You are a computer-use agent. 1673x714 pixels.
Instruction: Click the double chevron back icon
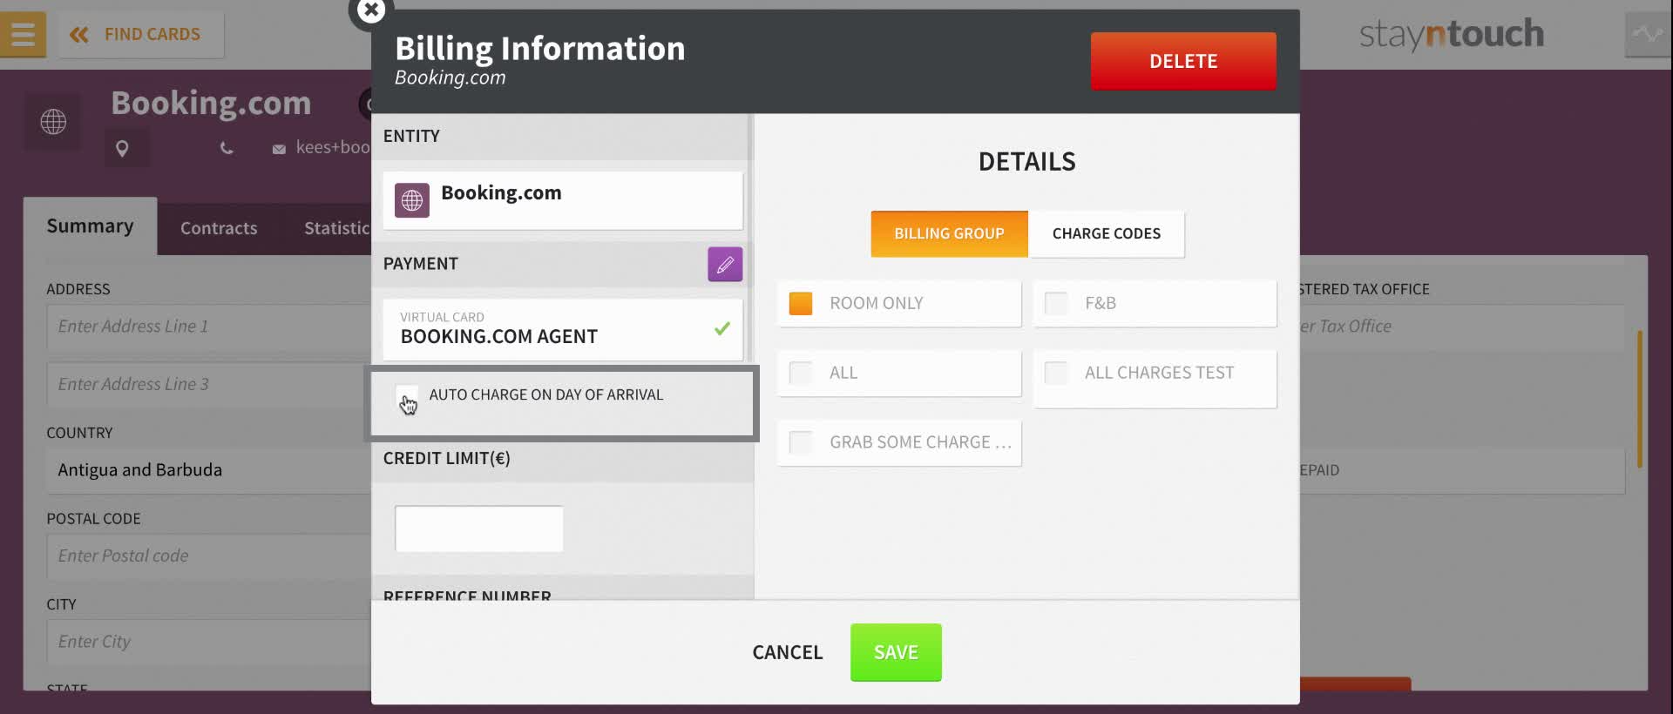(x=79, y=35)
